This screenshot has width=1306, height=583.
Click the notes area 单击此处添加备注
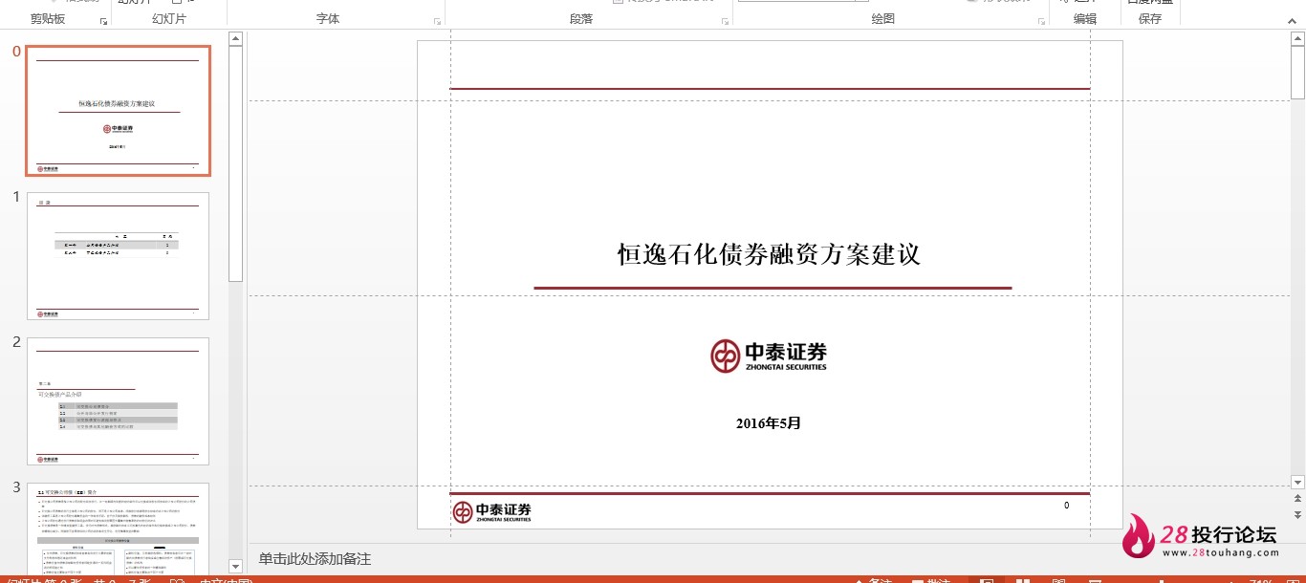point(315,559)
